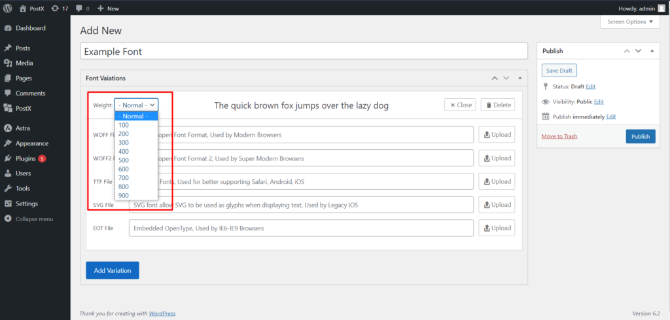The width and height of the screenshot is (670, 320).
Task: Move Publish panel up
Action: tap(627, 51)
